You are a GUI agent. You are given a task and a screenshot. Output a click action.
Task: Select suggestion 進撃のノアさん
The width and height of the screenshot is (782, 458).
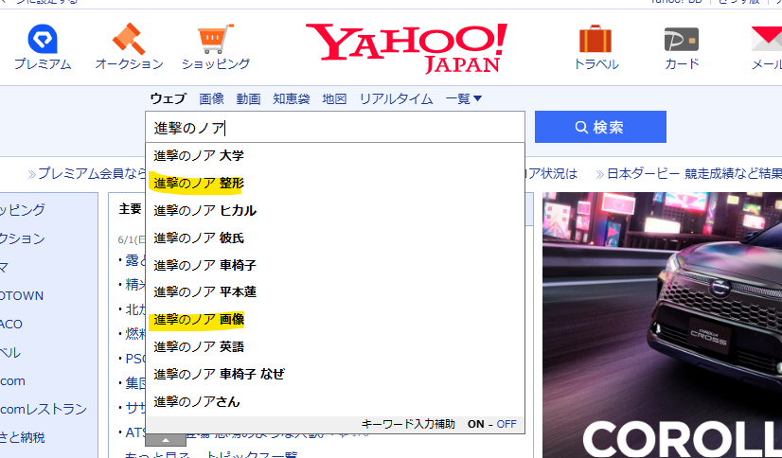pyautogui.click(x=335, y=401)
